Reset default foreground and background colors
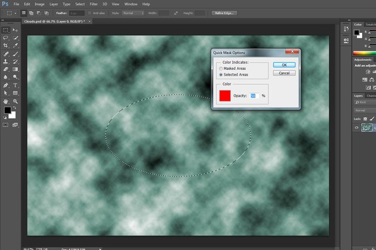The height and width of the screenshot is (250, 376). tap(5, 118)
